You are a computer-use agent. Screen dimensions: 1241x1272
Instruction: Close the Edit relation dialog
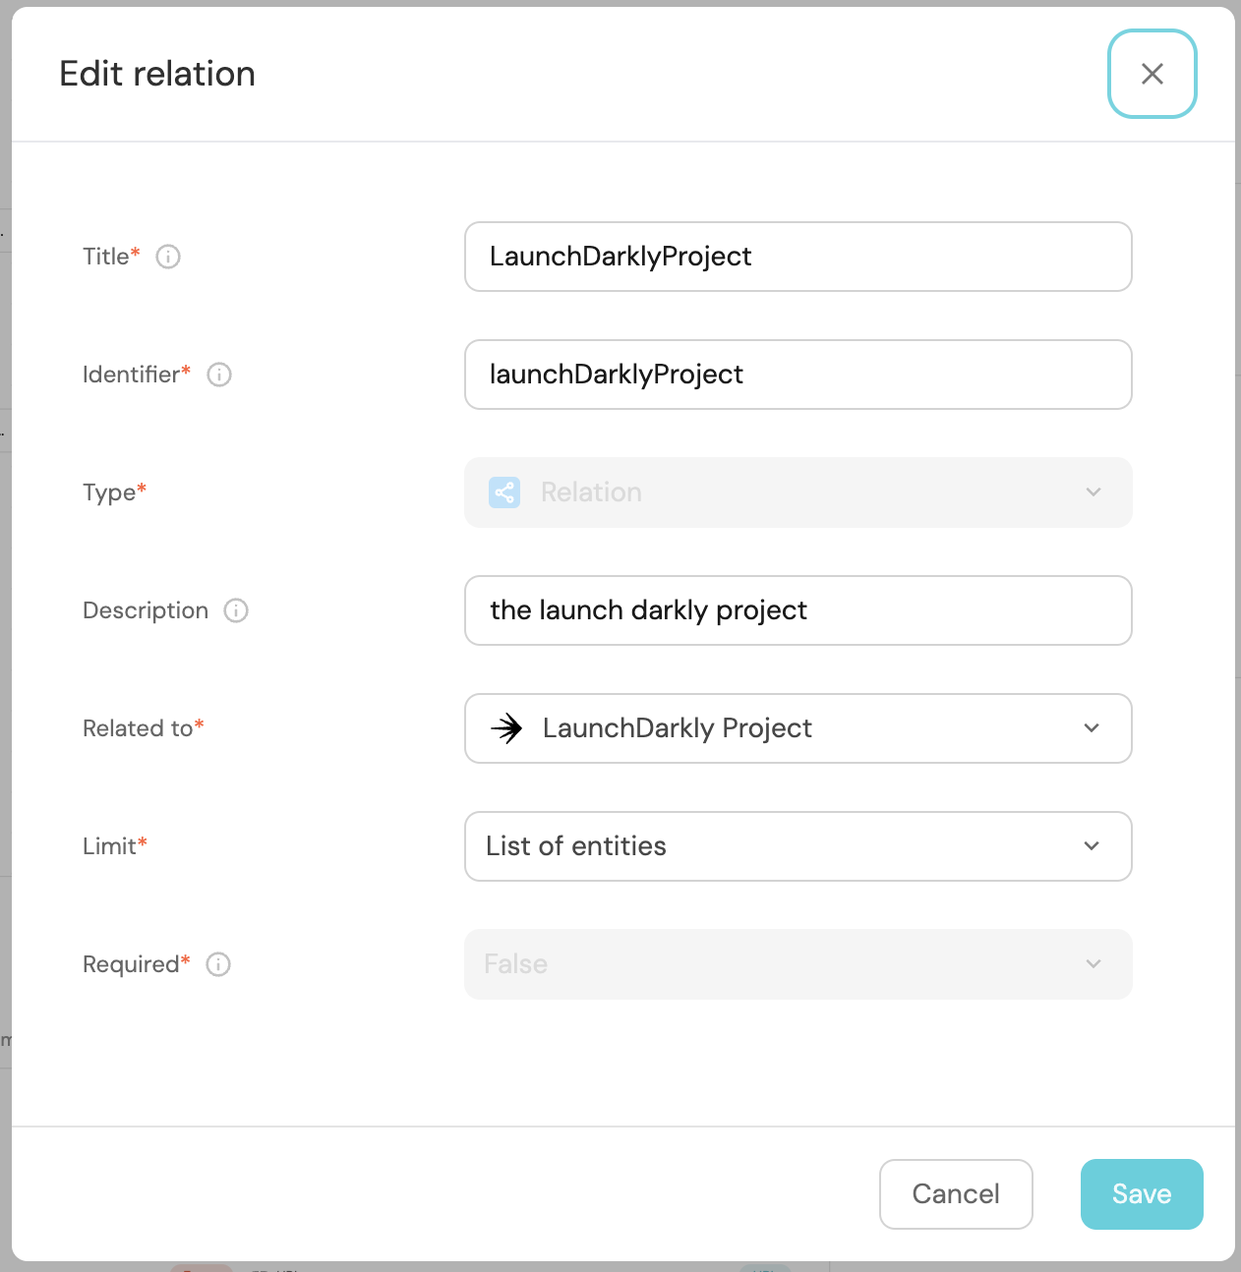[x=1152, y=74]
